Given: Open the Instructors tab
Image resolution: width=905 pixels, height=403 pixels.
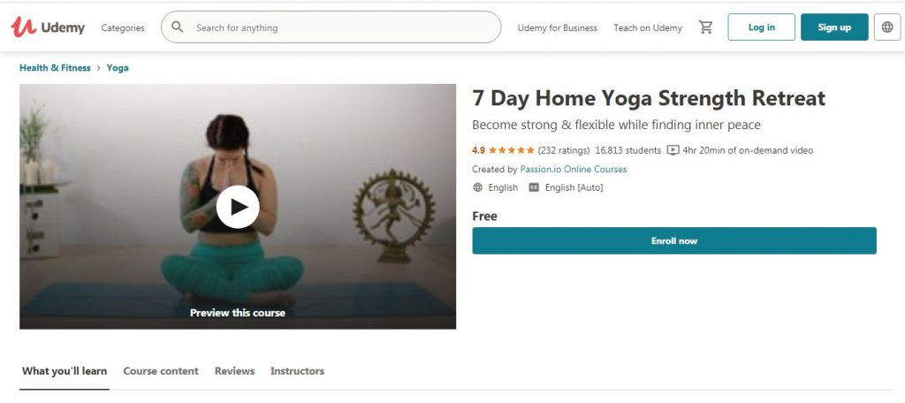Looking at the screenshot, I should [297, 371].
